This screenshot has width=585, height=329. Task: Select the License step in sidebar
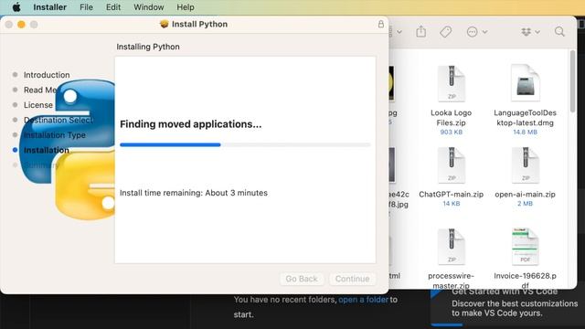tap(38, 105)
